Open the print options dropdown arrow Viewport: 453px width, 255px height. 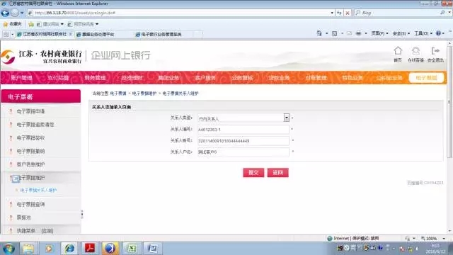(366, 33)
